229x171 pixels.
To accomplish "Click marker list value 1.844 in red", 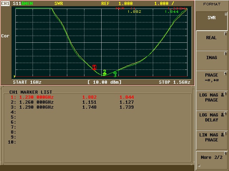I will pos(127,97).
